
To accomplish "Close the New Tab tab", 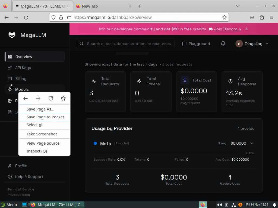I will point(129,6).
